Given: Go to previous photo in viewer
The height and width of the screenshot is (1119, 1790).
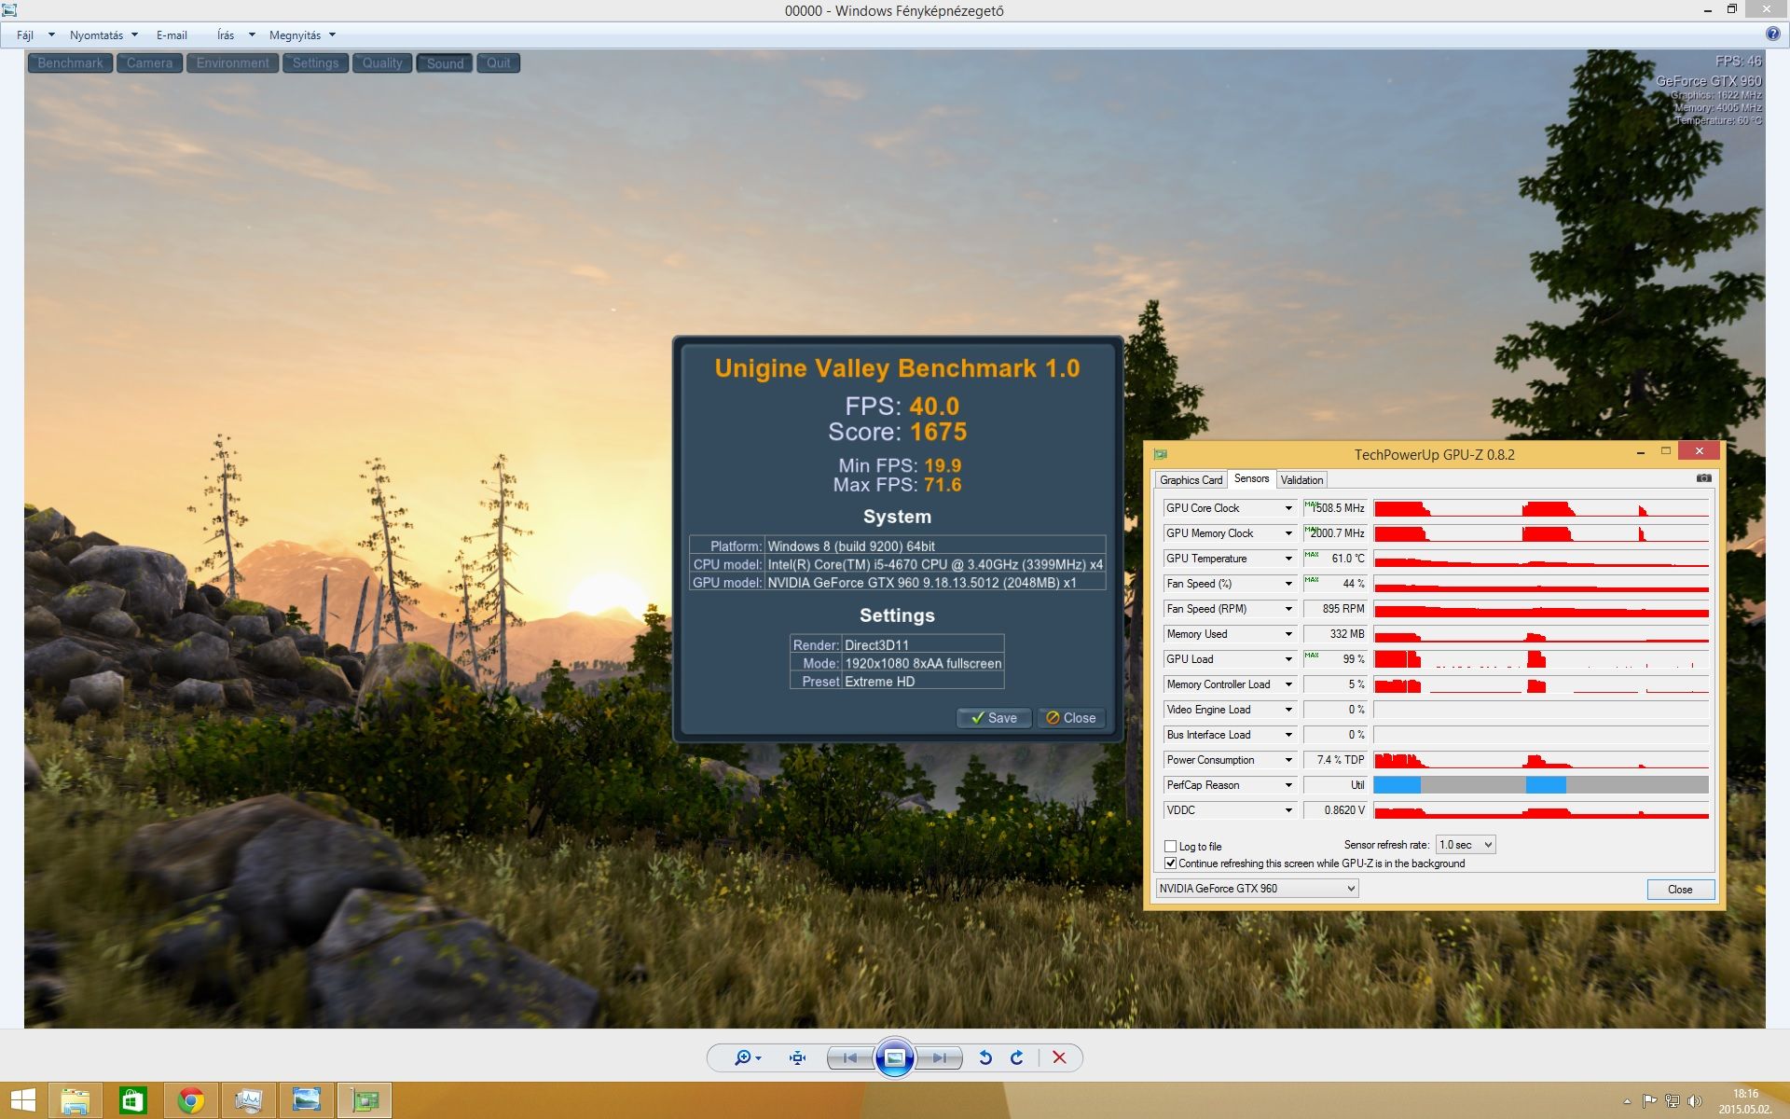Looking at the screenshot, I should (x=849, y=1057).
